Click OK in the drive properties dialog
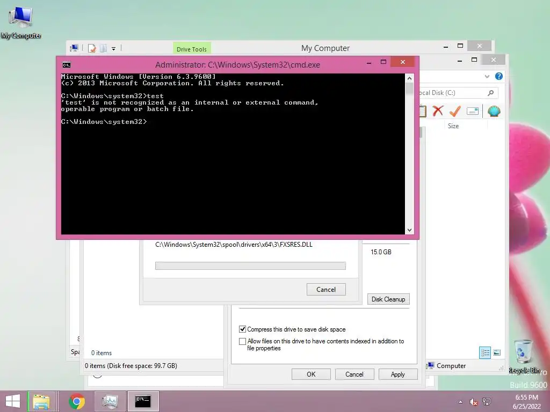Image resolution: width=550 pixels, height=412 pixels. [x=311, y=374]
